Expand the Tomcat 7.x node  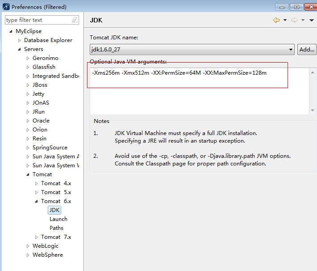point(37,237)
